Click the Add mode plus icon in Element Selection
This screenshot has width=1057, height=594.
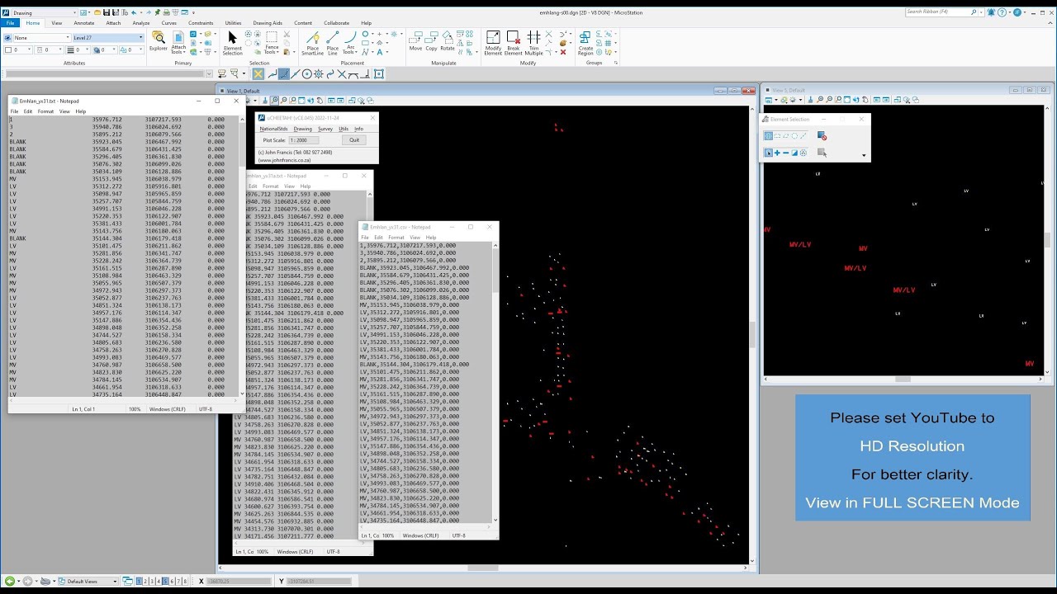[777, 153]
